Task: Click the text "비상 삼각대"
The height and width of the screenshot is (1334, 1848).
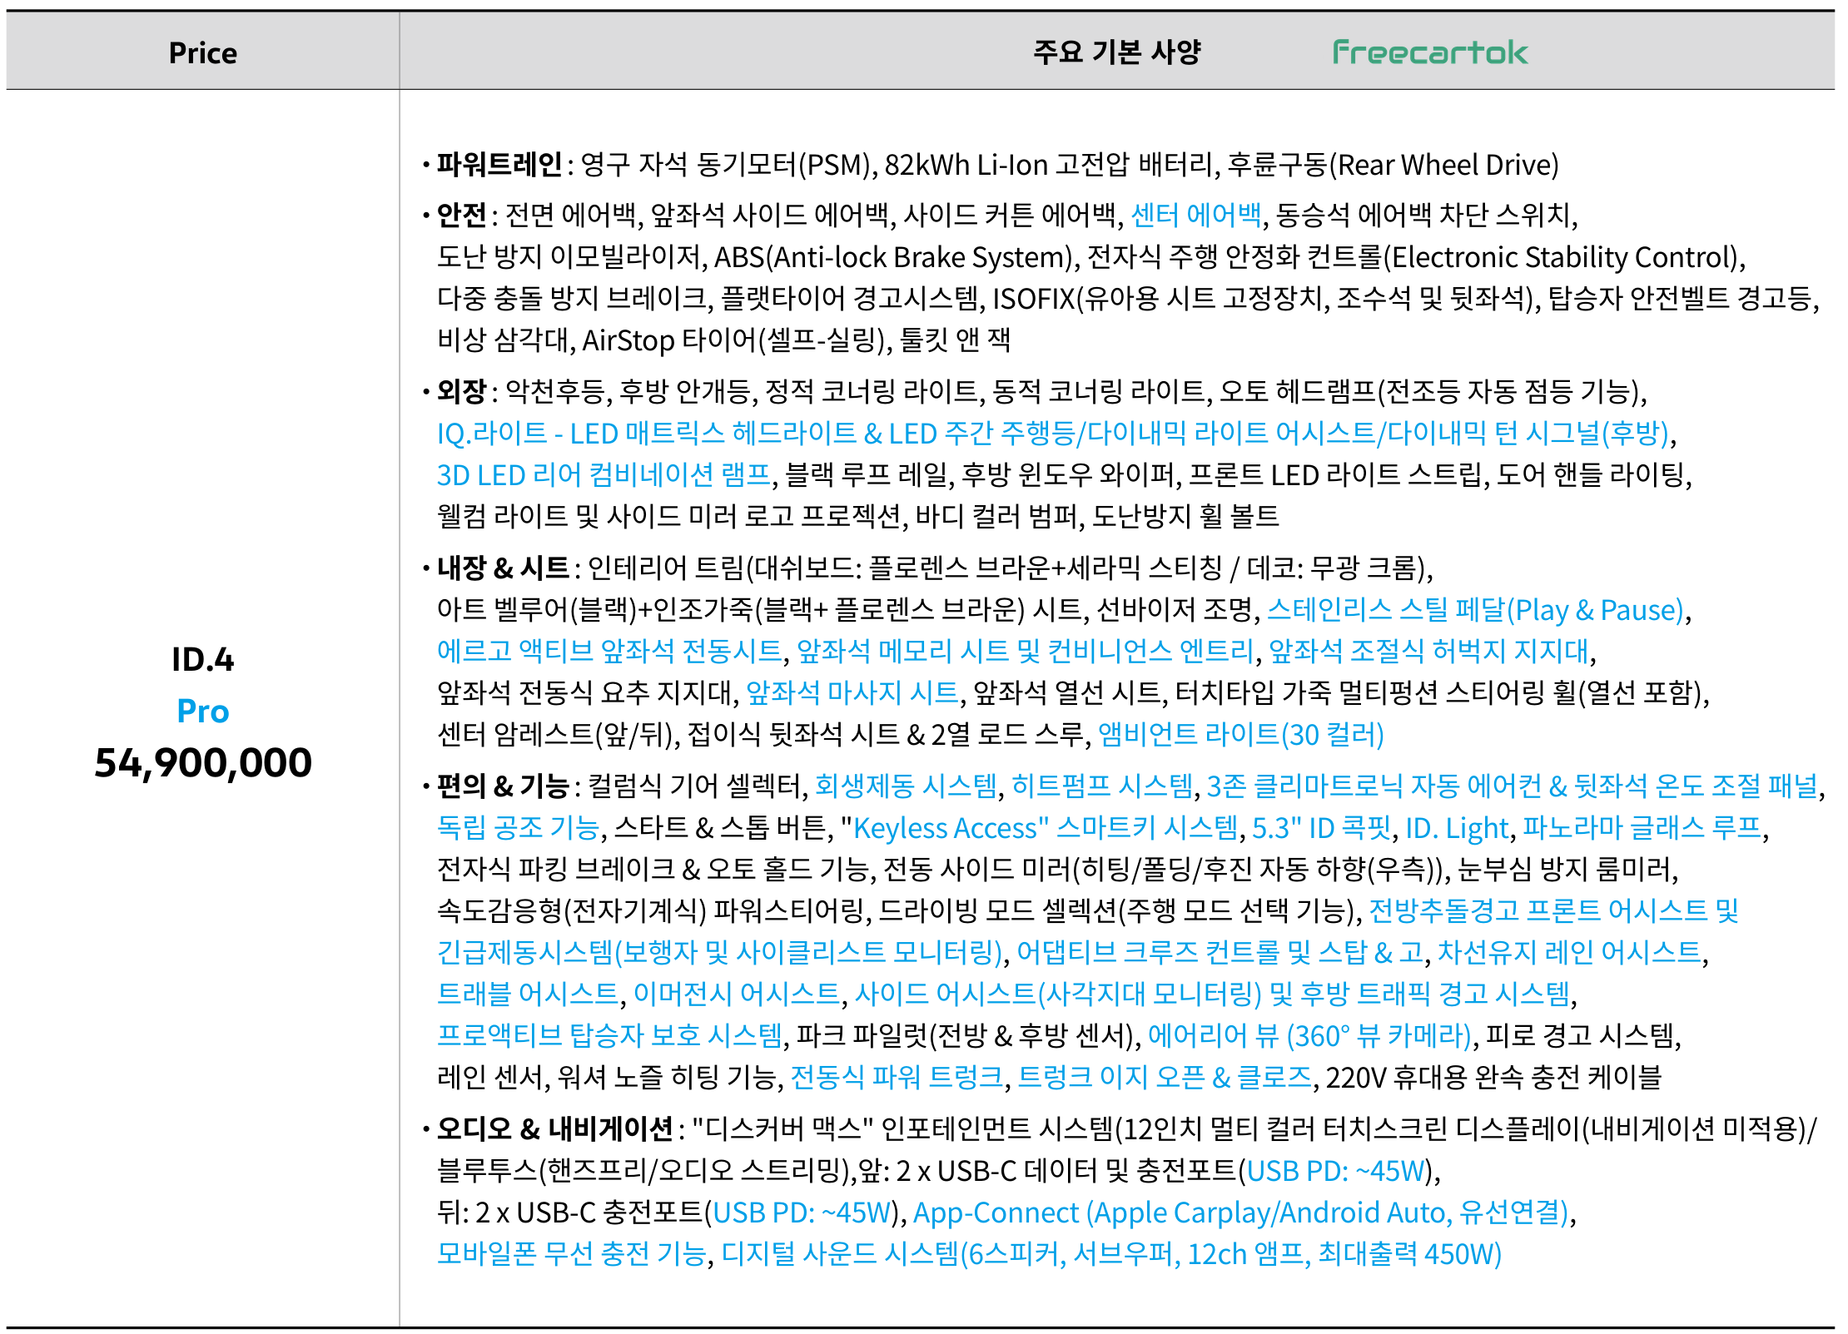Action: click(x=501, y=340)
